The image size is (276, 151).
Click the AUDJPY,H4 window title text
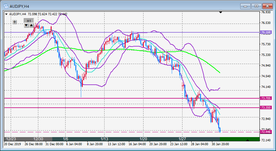[19, 6]
